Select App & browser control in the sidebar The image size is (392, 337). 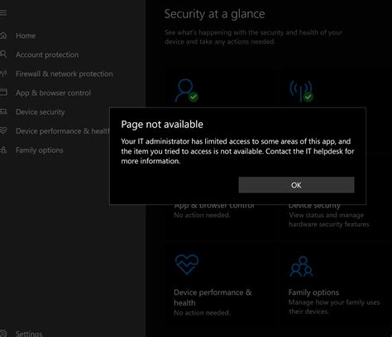point(53,93)
